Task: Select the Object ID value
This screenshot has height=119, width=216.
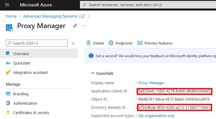Action: 174,99
